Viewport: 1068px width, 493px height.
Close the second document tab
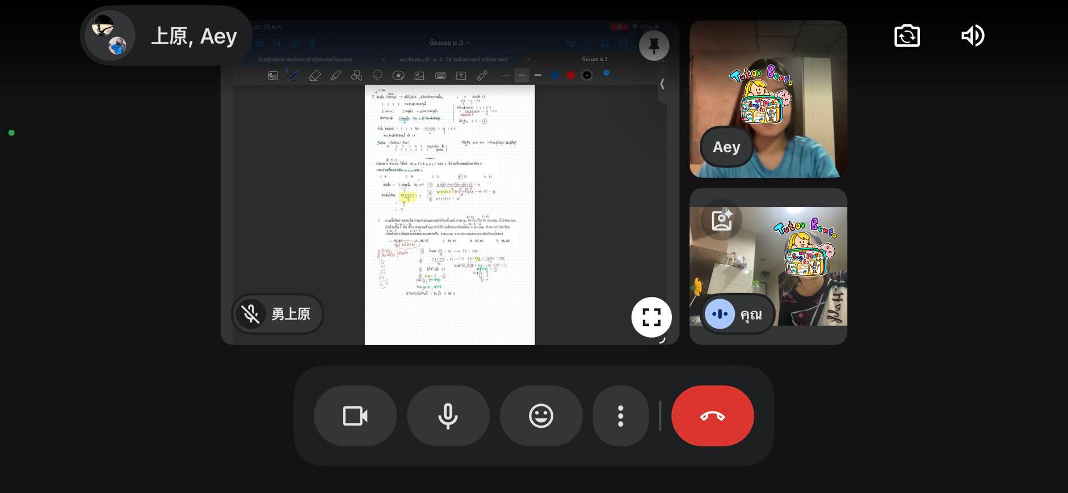[528, 59]
